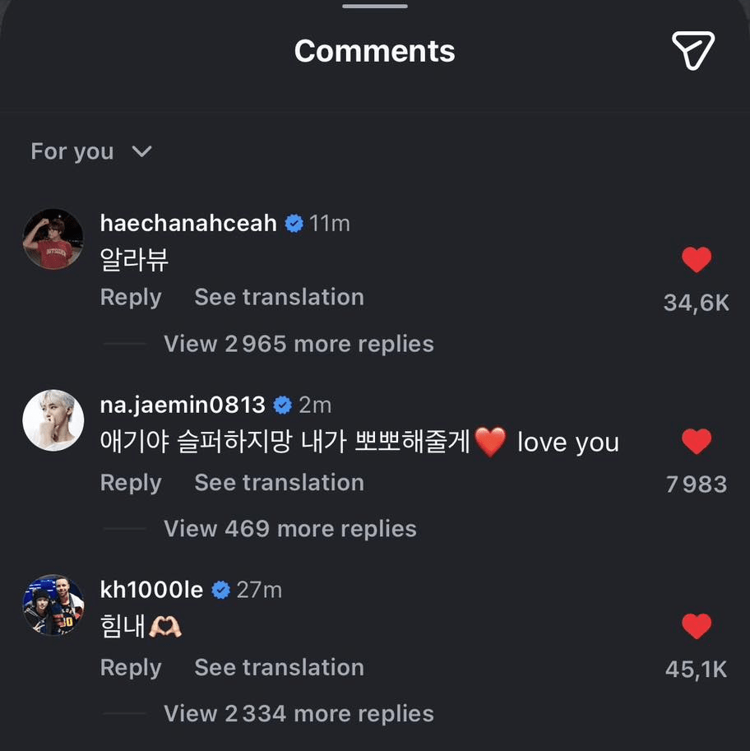
Task: See translation of haechanahceah's comment
Action: click(279, 298)
